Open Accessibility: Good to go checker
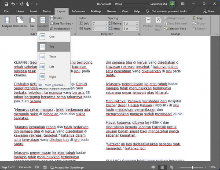Viewport: 220px width, 170px height. coord(67,167)
